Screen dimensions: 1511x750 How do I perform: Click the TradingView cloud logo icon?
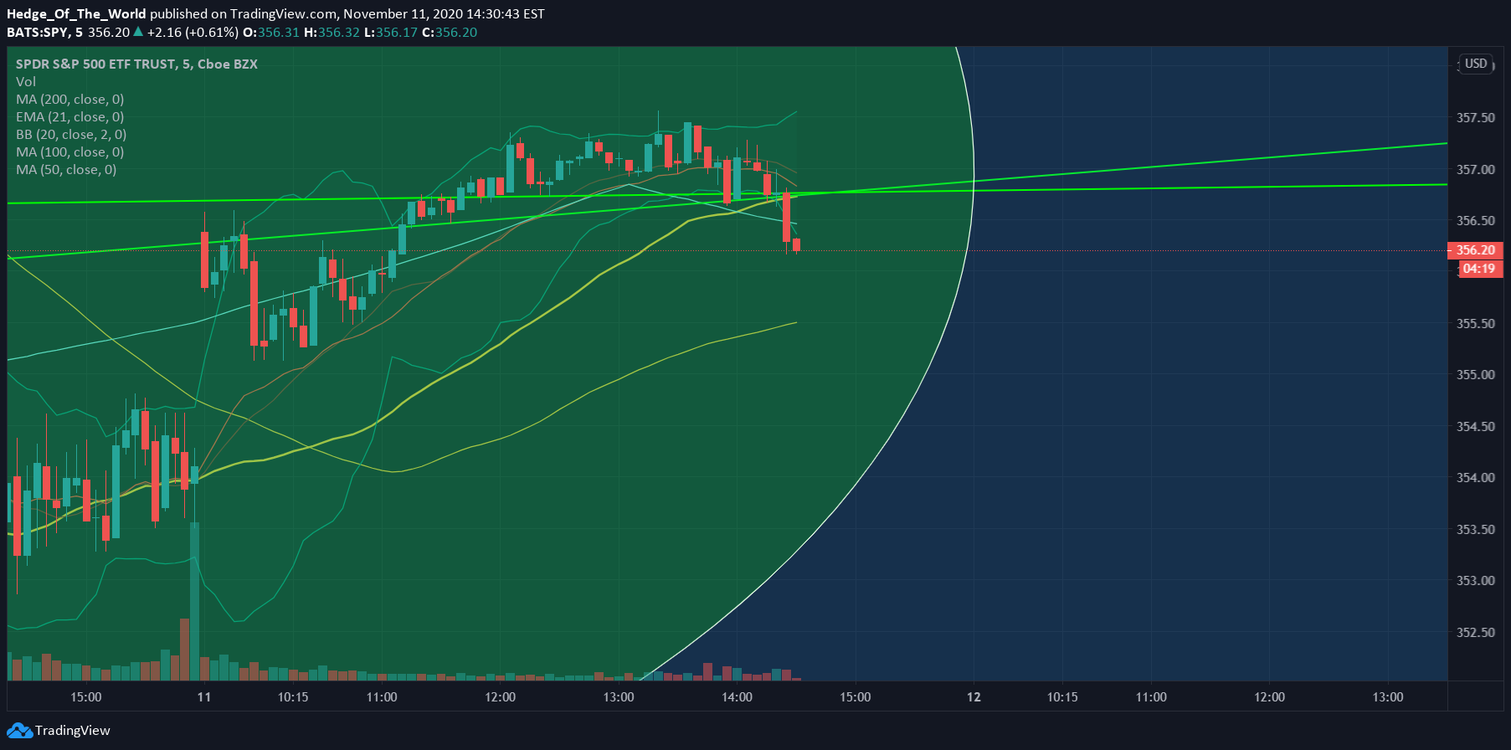tap(19, 730)
